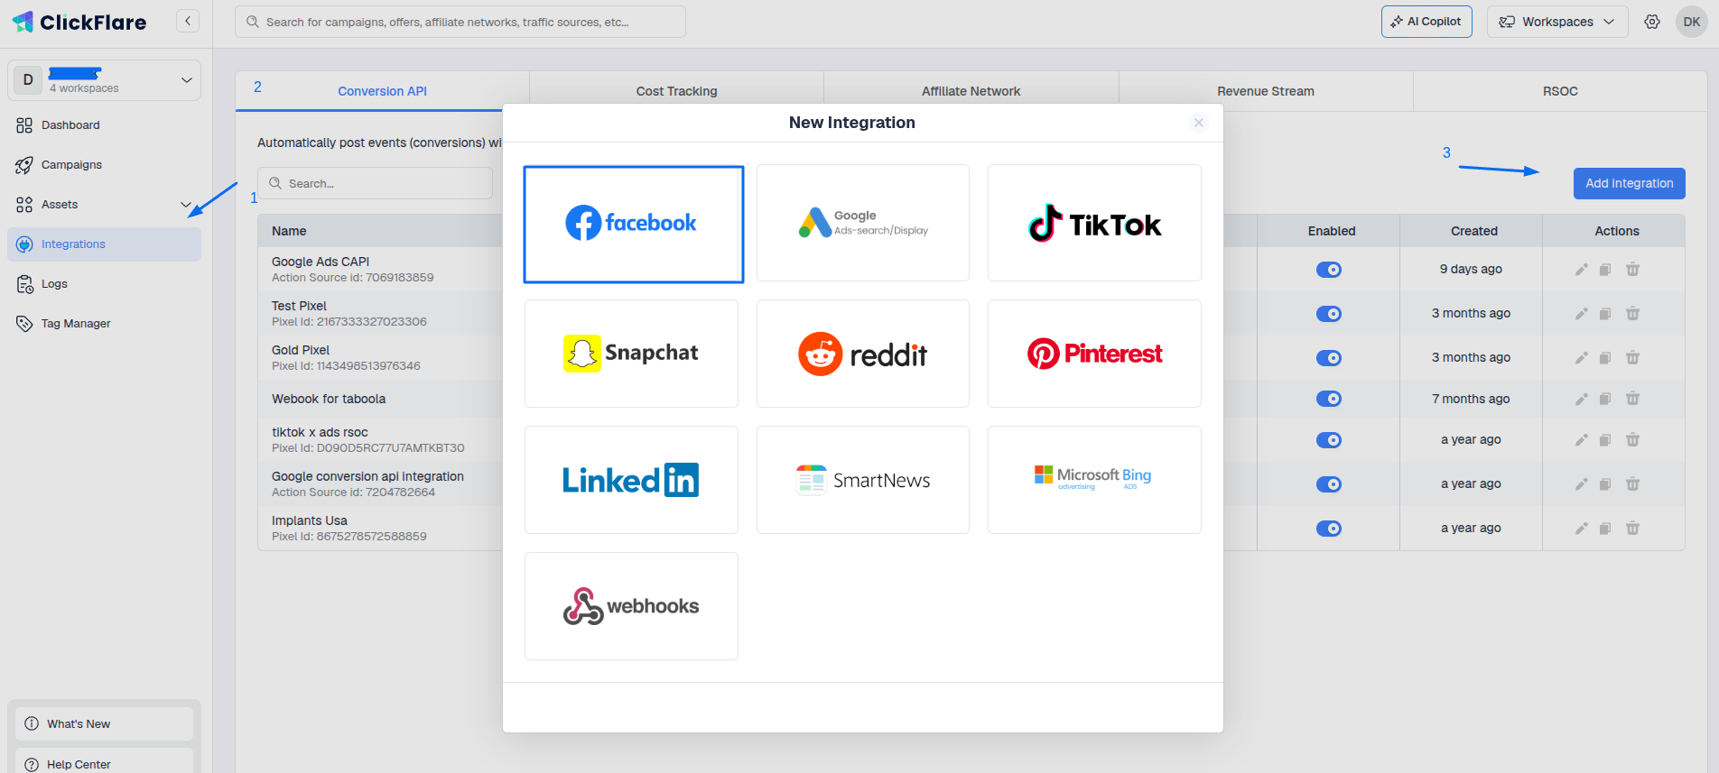Toggle Enabled for Gold Pixel row
This screenshot has height=773, width=1719.
coord(1329,358)
